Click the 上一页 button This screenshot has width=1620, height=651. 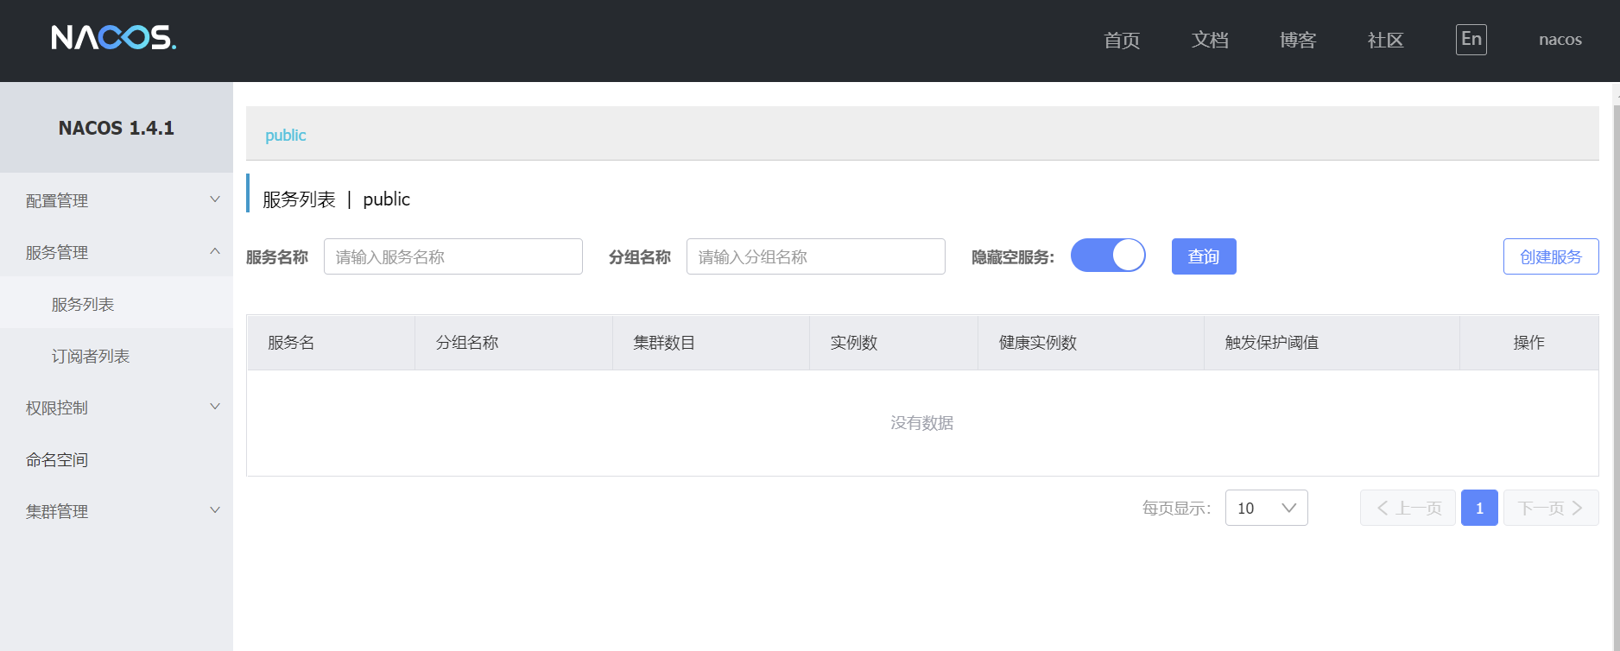[x=1408, y=508]
